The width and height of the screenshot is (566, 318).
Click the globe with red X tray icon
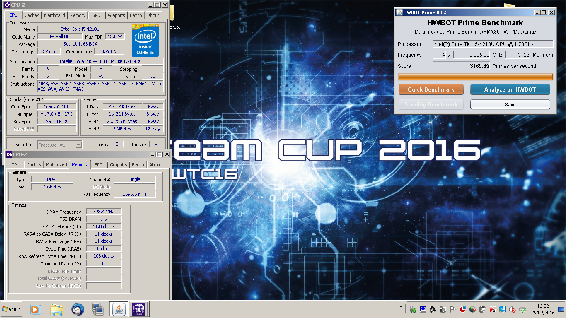(x=473, y=309)
